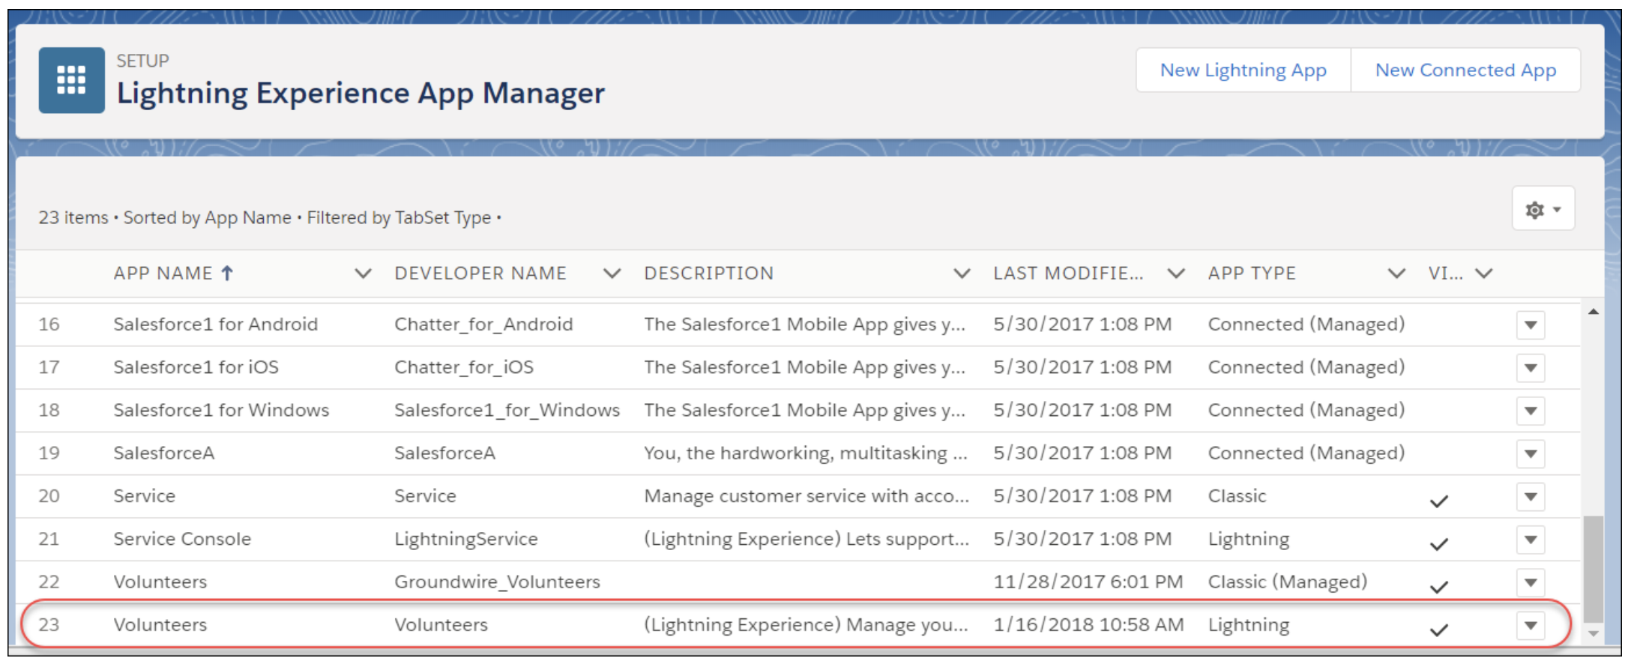Select Salesforce1 for iOS app name
1634x667 pixels.
coord(196,367)
